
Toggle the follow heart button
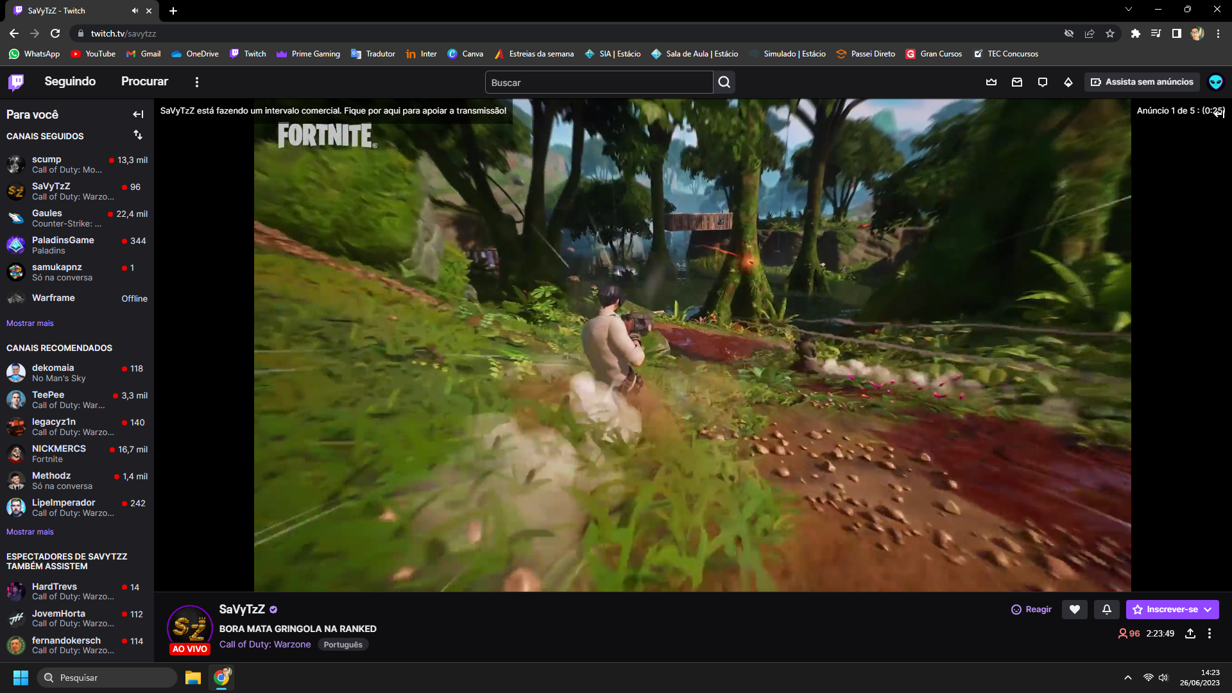pyautogui.click(x=1075, y=610)
